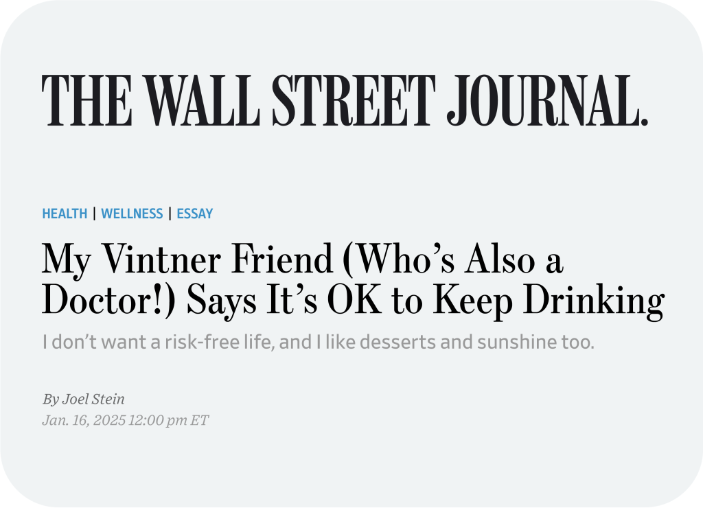Image resolution: width=703 pixels, height=508 pixels.
Task: Click separator bar between WELLNESS and ESSAY
Action: point(170,213)
